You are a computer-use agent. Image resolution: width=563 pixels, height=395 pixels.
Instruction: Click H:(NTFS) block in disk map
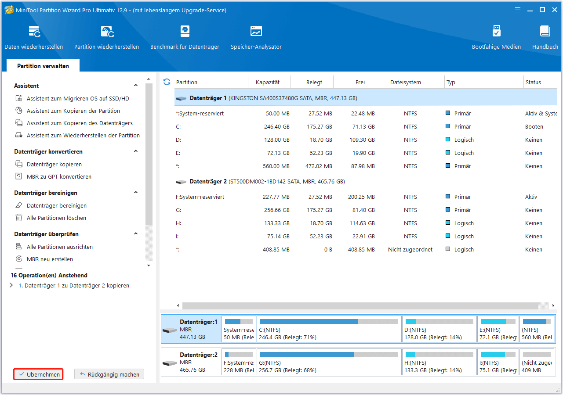[x=440, y=362]
